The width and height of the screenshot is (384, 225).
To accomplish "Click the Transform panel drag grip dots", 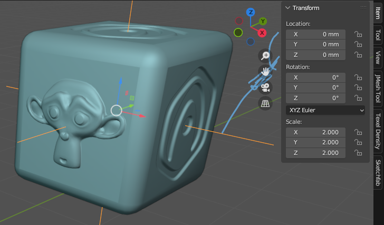I will [363, 8].
